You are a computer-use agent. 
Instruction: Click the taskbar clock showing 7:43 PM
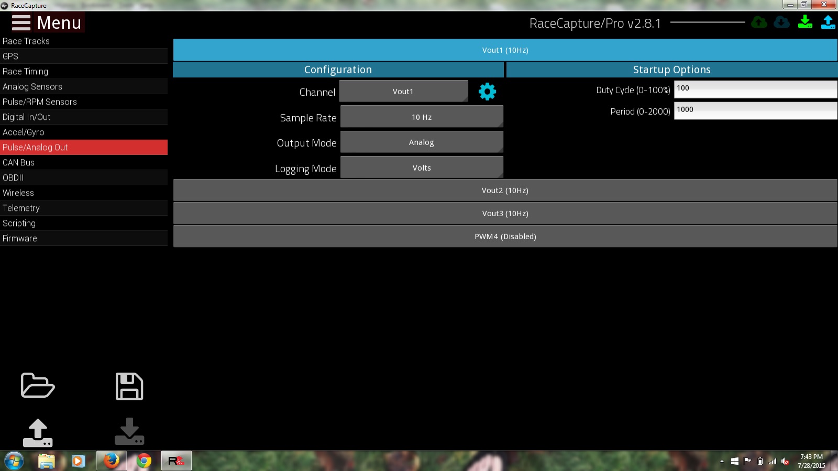811,461
